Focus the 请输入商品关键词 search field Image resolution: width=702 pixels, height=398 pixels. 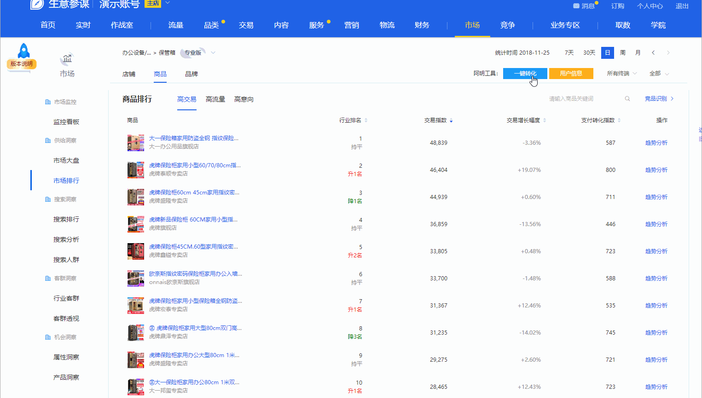click(585, 99)
